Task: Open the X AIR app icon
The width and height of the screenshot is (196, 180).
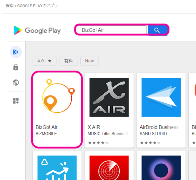Action: click(109, 97)
